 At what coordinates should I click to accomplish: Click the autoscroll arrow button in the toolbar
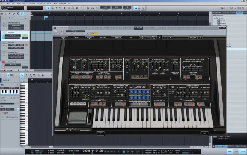click(136, 8)
